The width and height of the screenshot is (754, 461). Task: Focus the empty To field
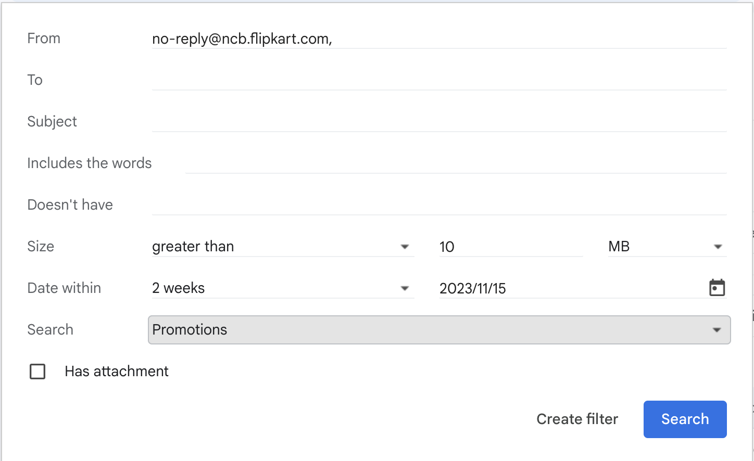[x=438, y=80]
